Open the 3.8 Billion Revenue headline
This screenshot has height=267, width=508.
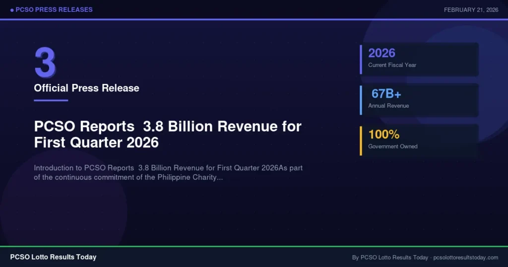coord(167,134)
